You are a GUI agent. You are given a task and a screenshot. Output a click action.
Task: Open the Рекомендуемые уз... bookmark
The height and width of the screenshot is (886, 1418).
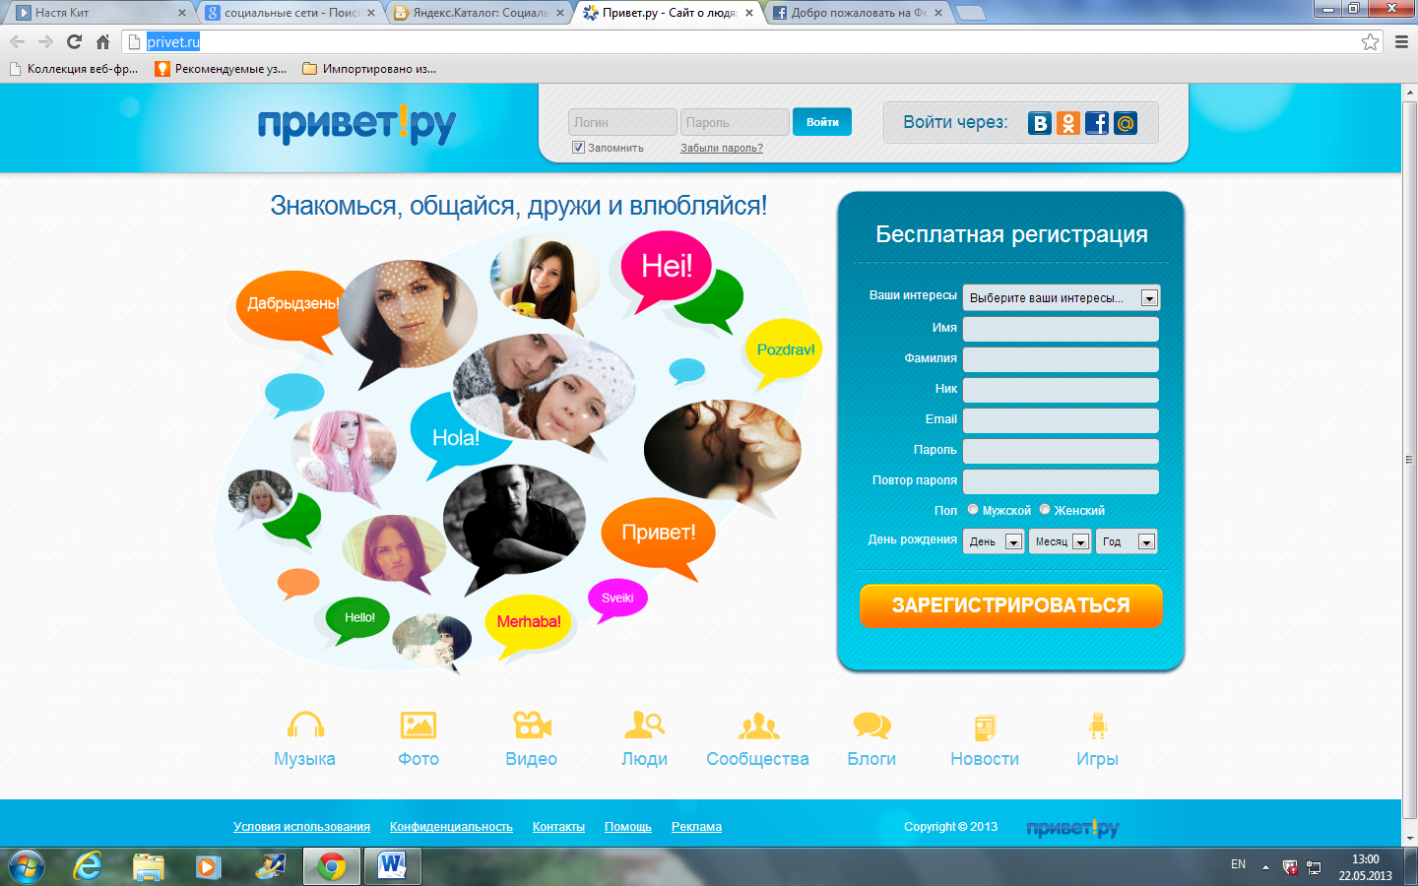[x=222, y=69]
